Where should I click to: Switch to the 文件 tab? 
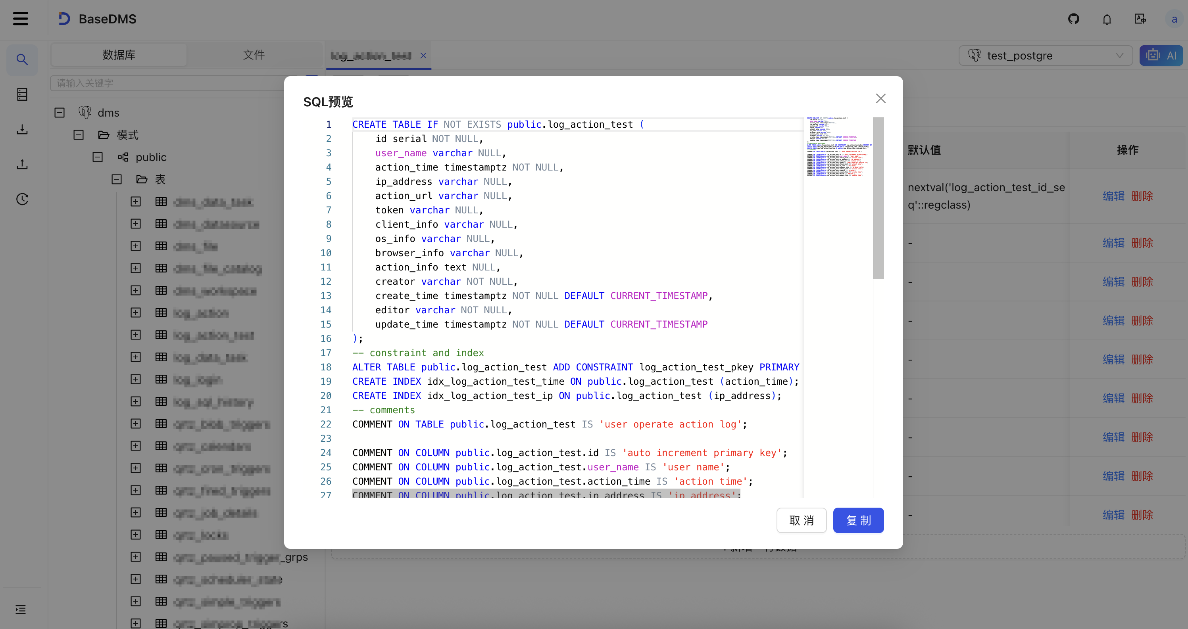254,55
